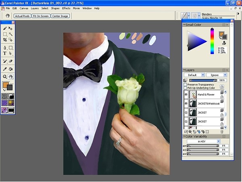Viewport: 242px width, 182px height.
Task: Select the Cloner tool
Action: point(5,61)
